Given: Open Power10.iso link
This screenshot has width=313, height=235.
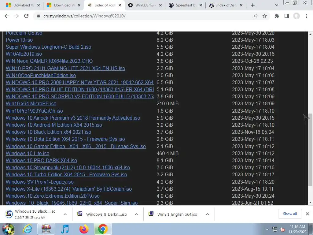Looking at the screenshot, I should pyautogui.click(x=19, y=40).
